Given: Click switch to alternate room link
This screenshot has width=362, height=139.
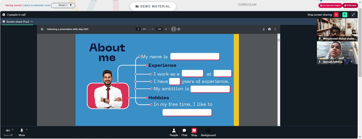Looking at the screenshot, I should point(37,5).
